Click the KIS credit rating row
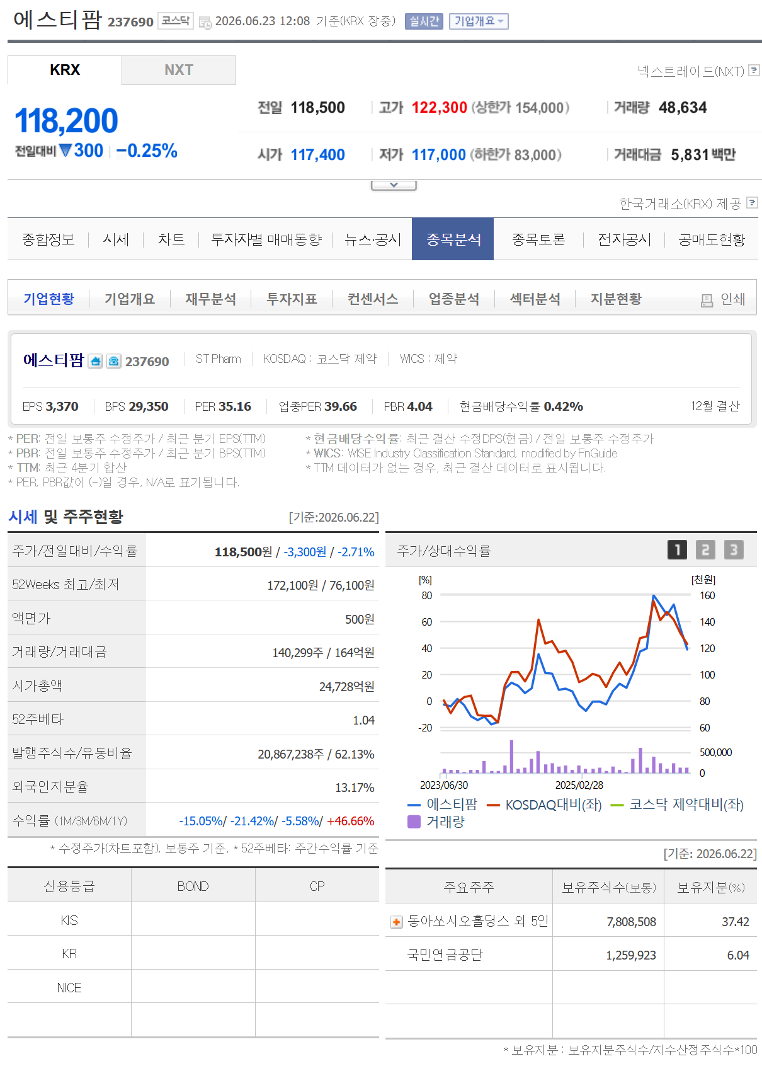 click(193, 919)
